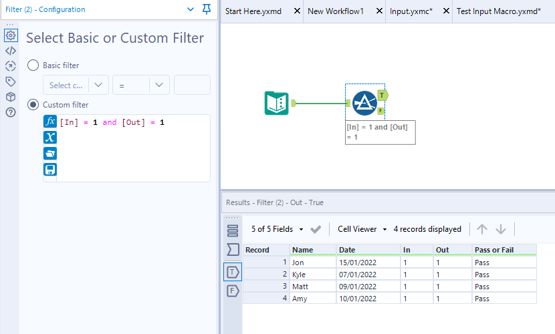This screenshot has width=555, height=334.
Task: Open the XML view code icon
Action: pos(11,51)
